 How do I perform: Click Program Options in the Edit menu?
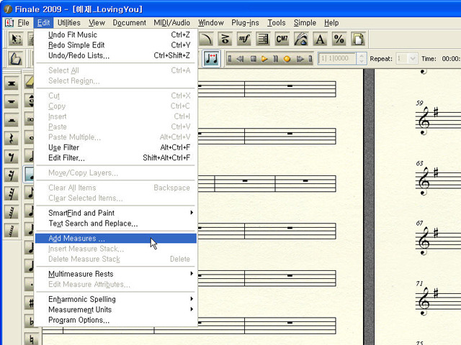click(x=79, y=320)
